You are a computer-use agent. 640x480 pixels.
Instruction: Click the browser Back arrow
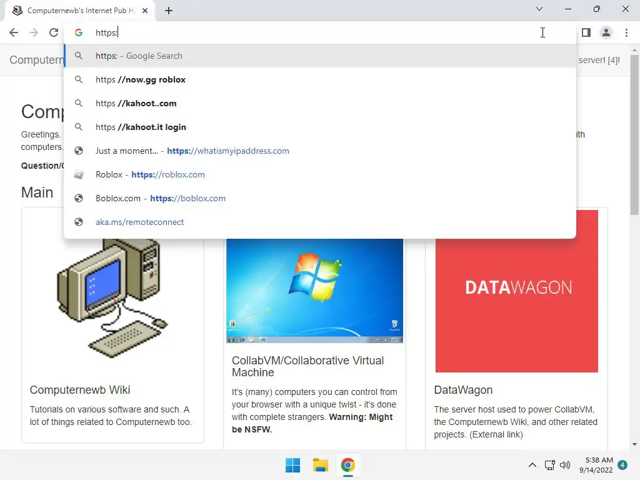[14, 32]
